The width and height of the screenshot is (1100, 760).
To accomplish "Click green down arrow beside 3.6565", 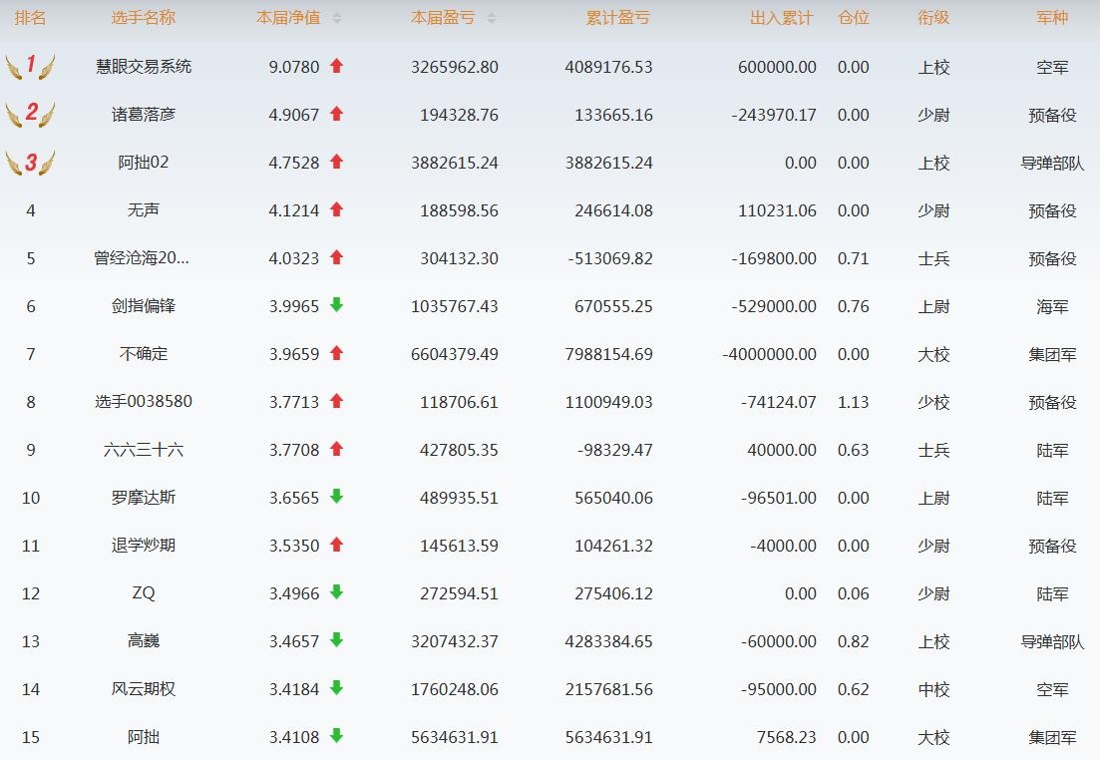I will pos(336,497).
